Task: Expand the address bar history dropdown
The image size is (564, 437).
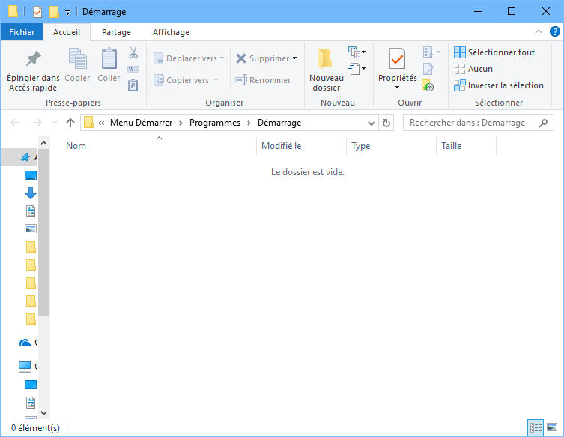Action: pyautogui.click(x=372, y=123)
